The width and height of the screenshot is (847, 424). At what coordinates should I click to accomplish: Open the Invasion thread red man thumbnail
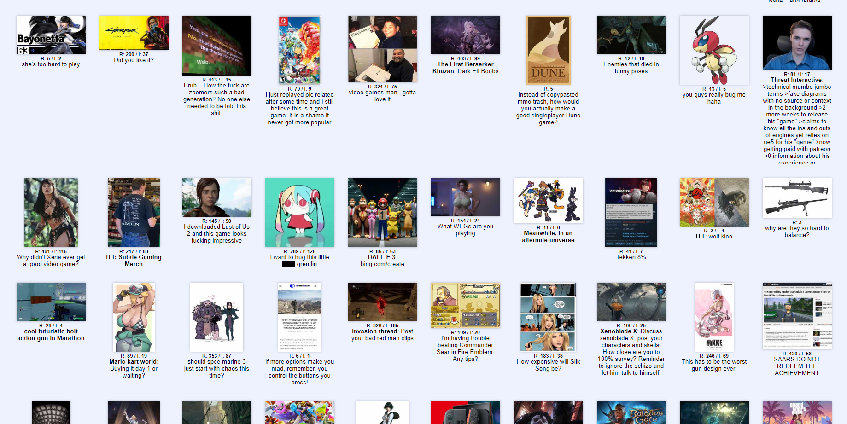[382, 302]
